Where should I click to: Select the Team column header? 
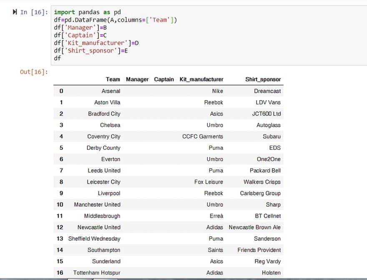coord(113,79)
